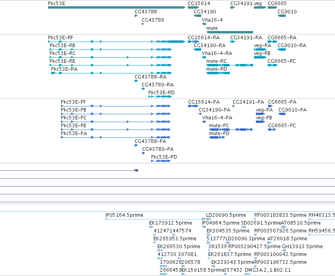The image size is (335, 276).
Task: Click the veg gene label
Action: [258, 4]
